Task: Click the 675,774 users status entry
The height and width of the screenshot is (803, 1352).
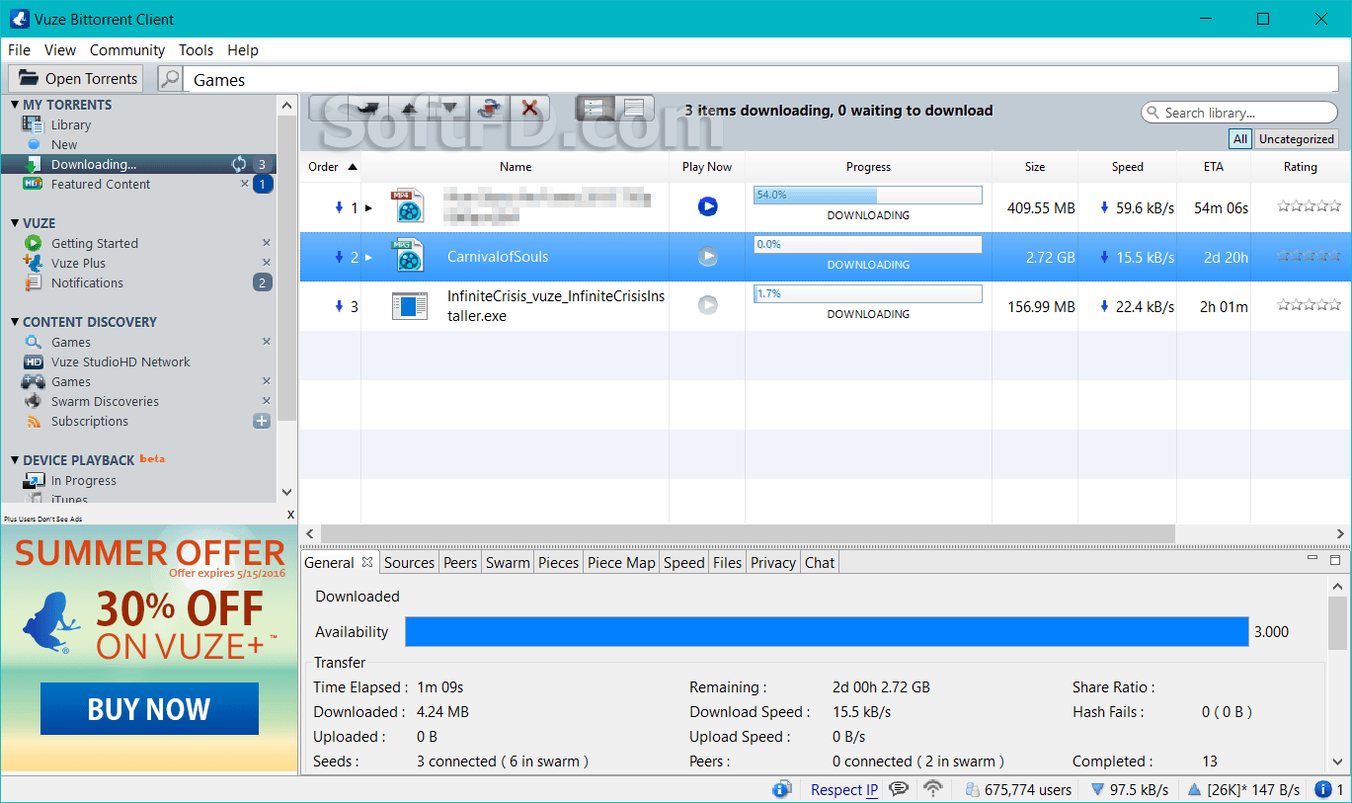Action: click(x=1018, y=790)
